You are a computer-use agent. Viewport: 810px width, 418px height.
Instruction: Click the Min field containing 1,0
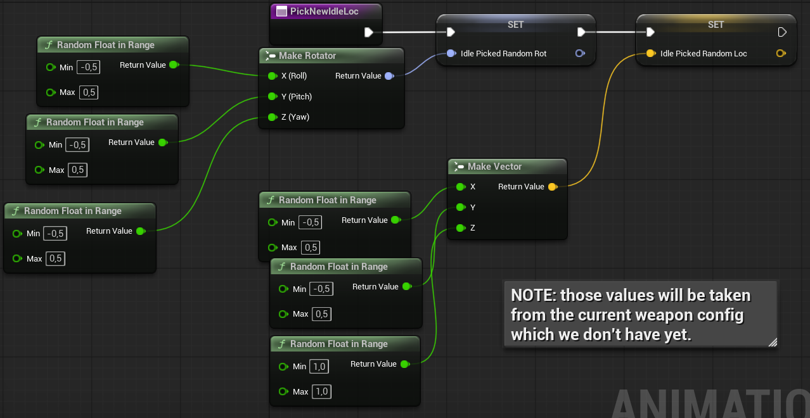point(320,367)
